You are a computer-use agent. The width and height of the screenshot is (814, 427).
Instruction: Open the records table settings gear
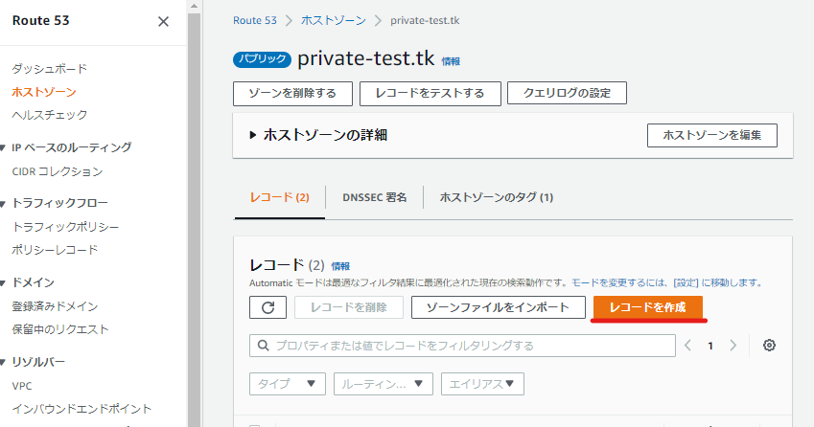(769, 346)
